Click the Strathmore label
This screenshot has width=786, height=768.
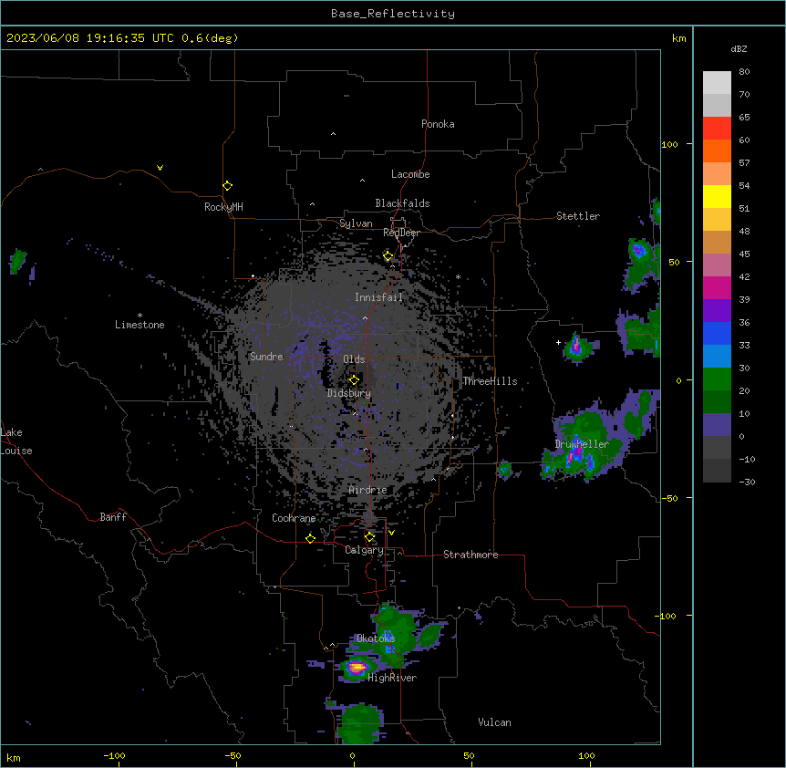pos(471,555)
